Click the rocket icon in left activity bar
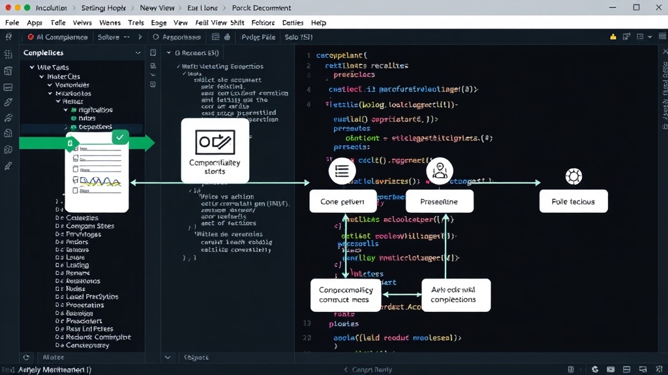This screenshot has height=375, width=668. [8, 166]
